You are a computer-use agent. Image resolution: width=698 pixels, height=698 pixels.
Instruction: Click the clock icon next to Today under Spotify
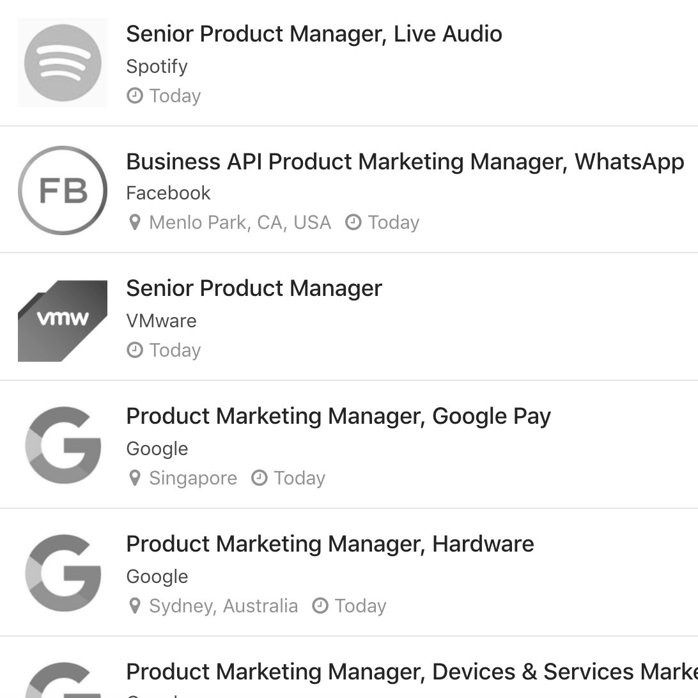tap(134, 95)
